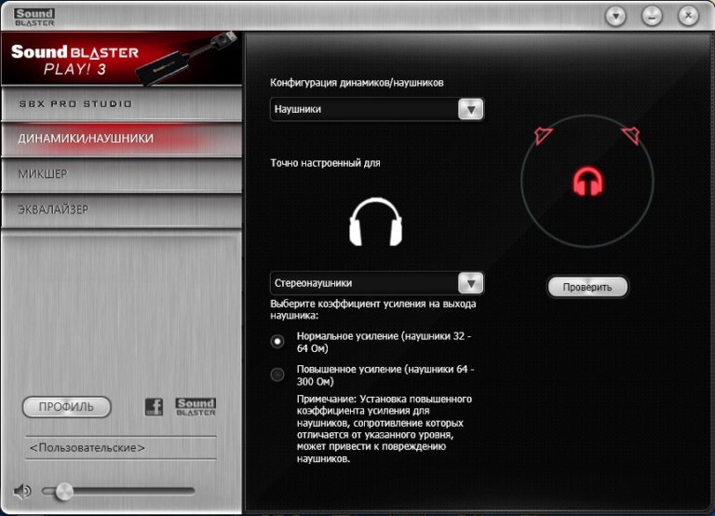
Task: Click the Sound Blaster logo in the title bar
Action: pos(34,18)
